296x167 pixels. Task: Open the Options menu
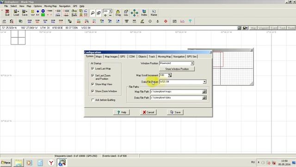coord(37,6)
